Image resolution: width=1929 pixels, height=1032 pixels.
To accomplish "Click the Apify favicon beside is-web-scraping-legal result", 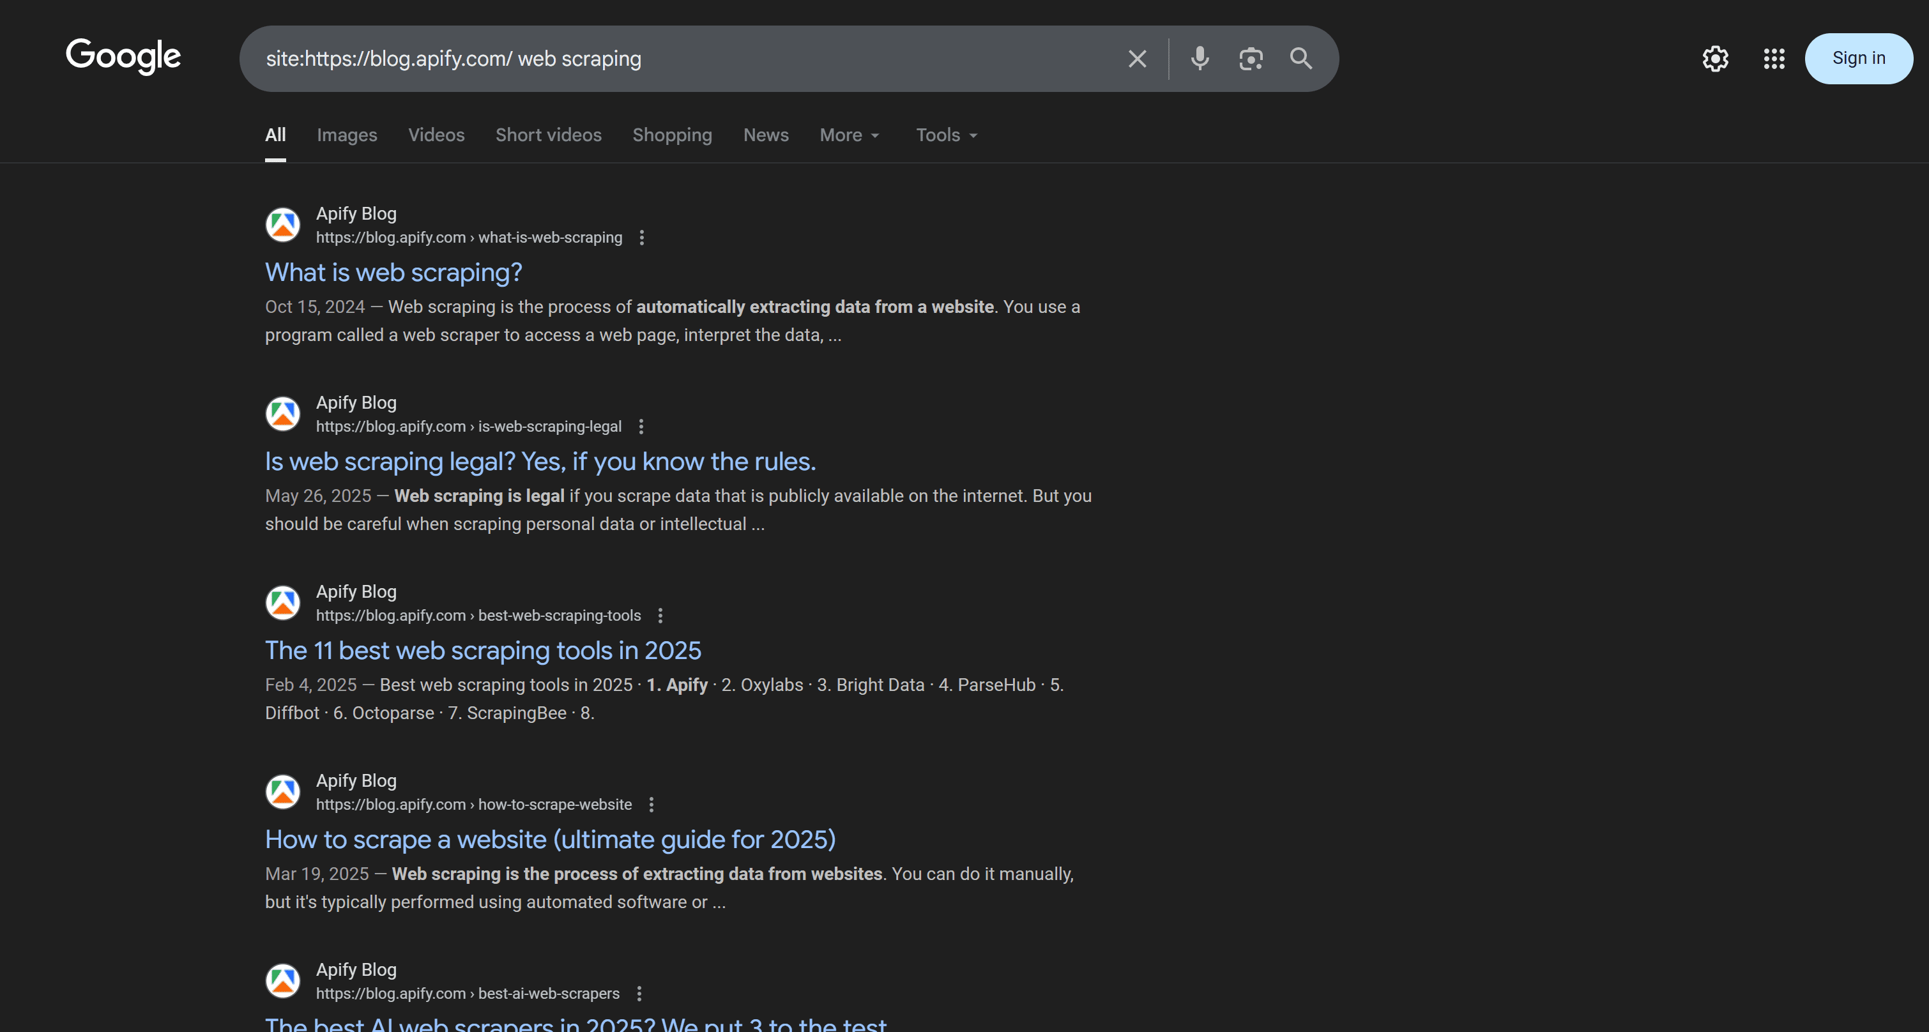I will coord(282,413).
